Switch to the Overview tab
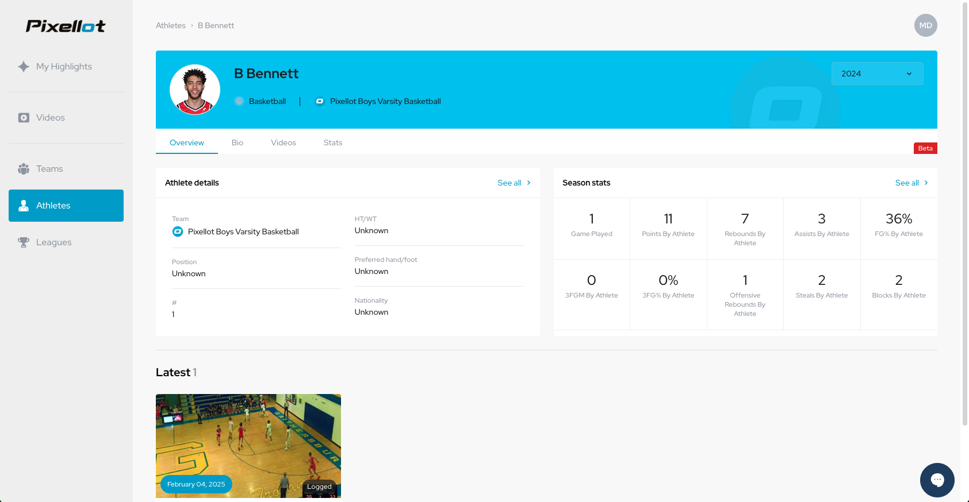 click(x=187, y=142)
